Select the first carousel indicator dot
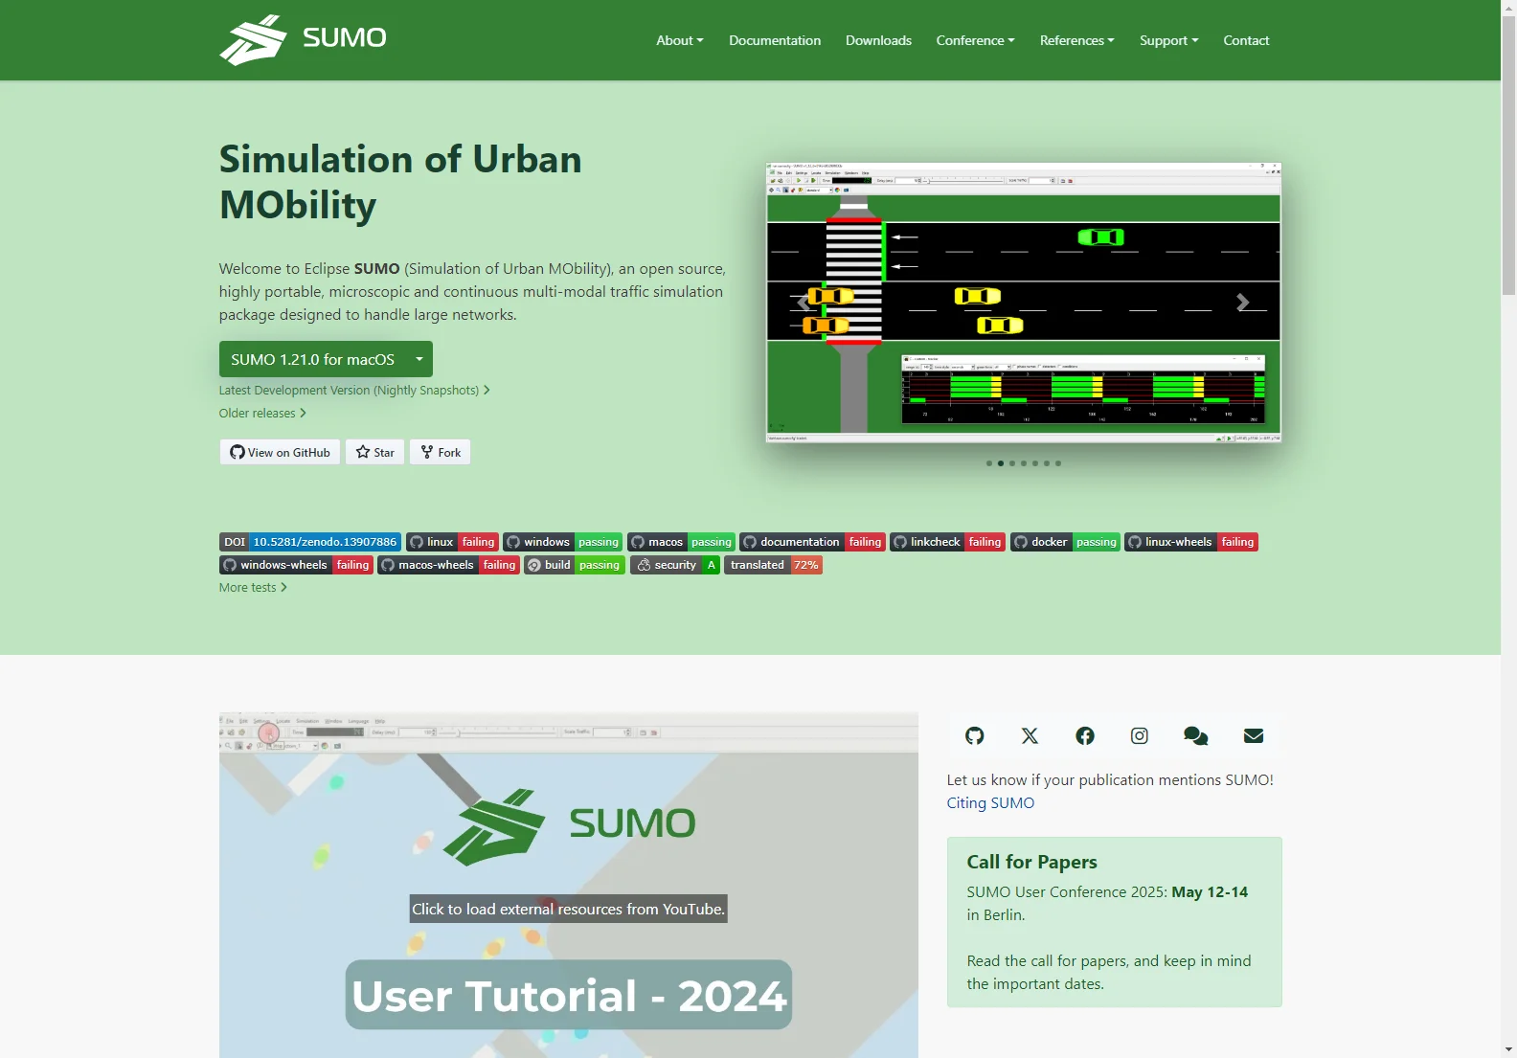 (989, 463)
